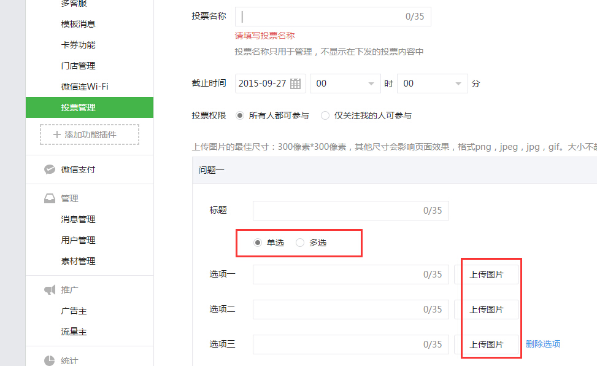
Task: Focus the 标题 input field
Action: click(x=351, y=211)
